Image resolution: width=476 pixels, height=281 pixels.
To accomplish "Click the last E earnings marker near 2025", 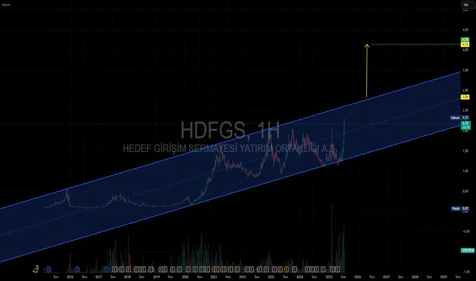I will 337,269.
